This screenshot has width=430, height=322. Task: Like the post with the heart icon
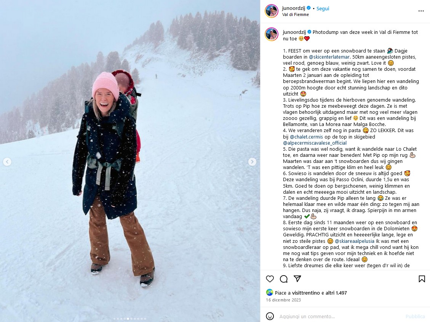pyautogui.click(x=270, y=279)
